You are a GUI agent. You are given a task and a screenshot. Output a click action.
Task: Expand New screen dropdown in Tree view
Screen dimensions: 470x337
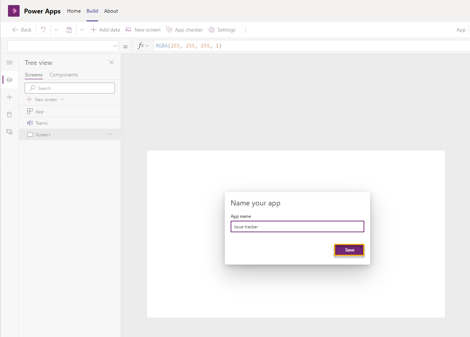click(x=62, y=99)
